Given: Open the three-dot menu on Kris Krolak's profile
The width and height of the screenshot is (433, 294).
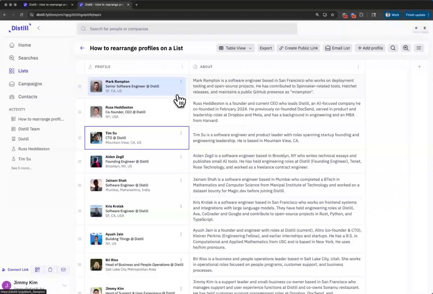Looking at the screenshot, I should pos(181,206).
